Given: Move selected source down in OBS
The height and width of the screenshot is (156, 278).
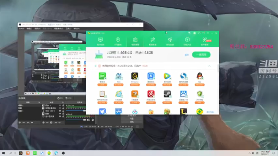Looking at the screenshot, I should [x=59, y=122].
